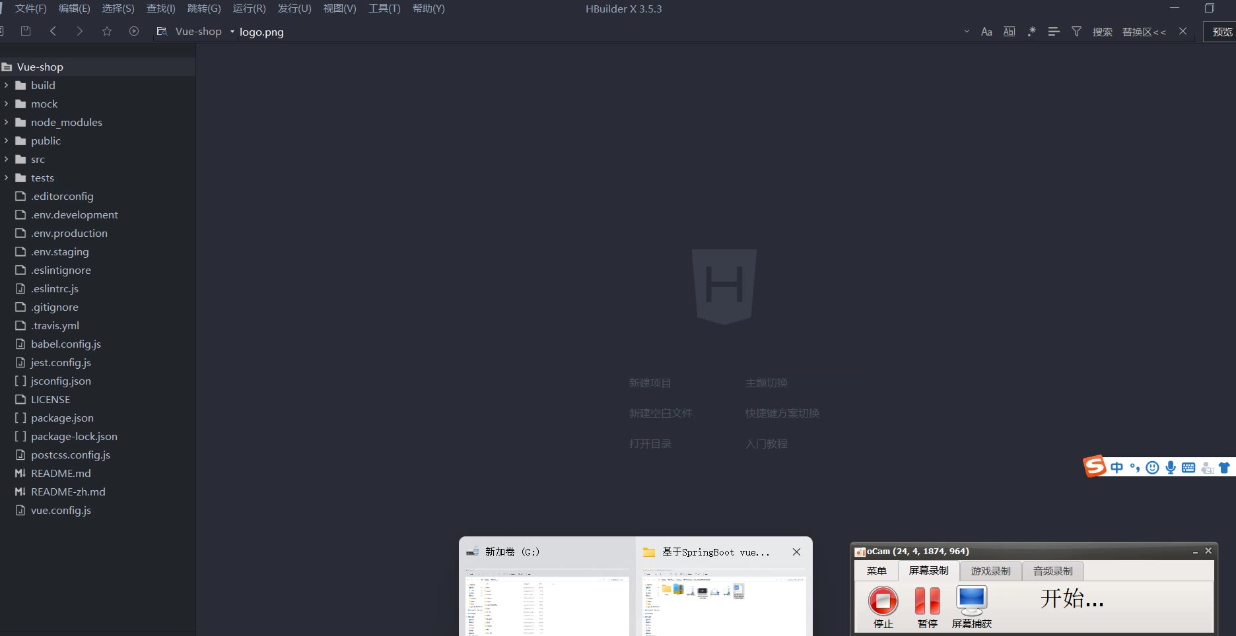Click oCam 停止 stop recording button
1236x636 pixels.
tap(883, 607)
